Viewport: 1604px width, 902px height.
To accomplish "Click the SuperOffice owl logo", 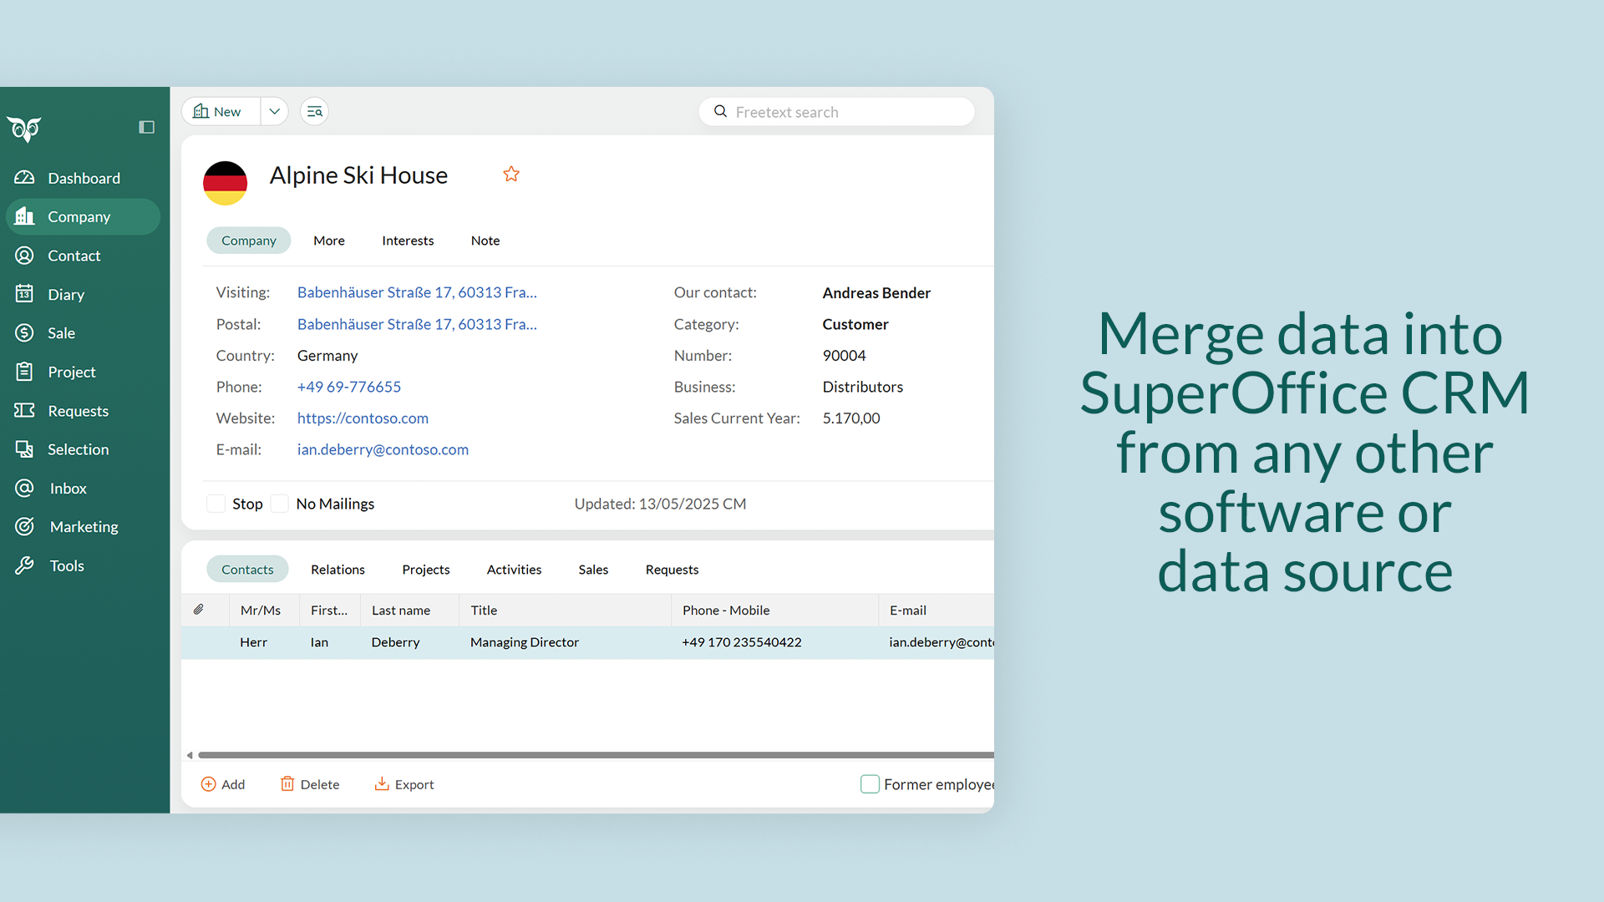I will tap(24, 129).
